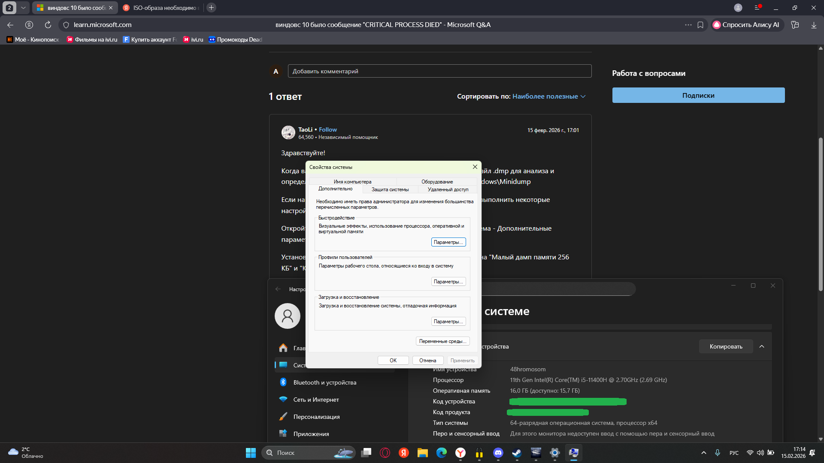Open Dead by Daylight taskbar icon
The image size is (824, 463).
pos(536,453)
